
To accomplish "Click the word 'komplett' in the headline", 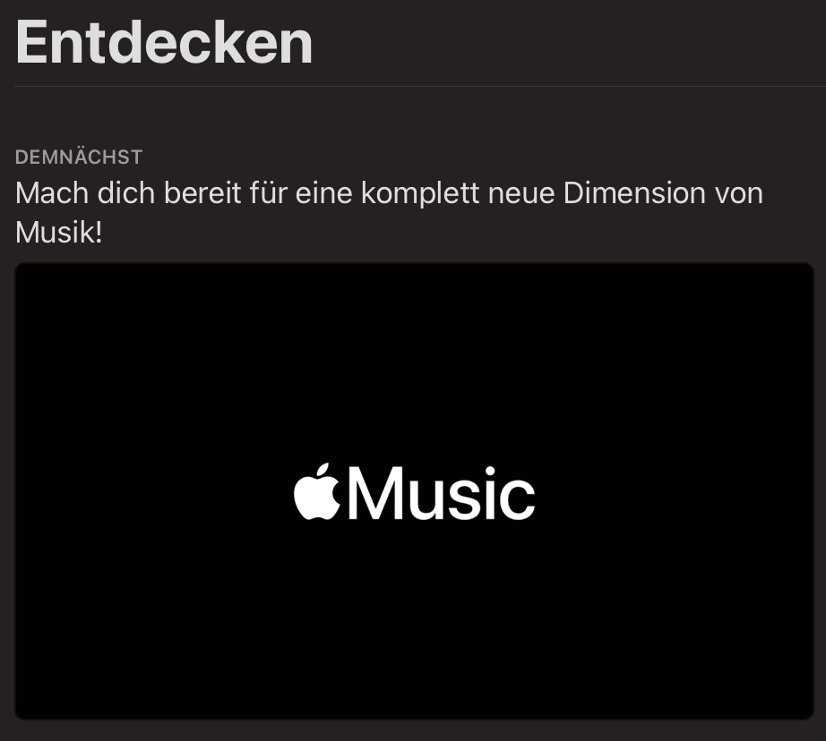I will (x=420, y=195).
